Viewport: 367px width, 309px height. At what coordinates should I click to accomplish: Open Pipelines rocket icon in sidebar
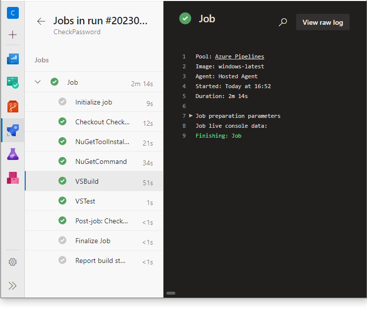(13, 130)
